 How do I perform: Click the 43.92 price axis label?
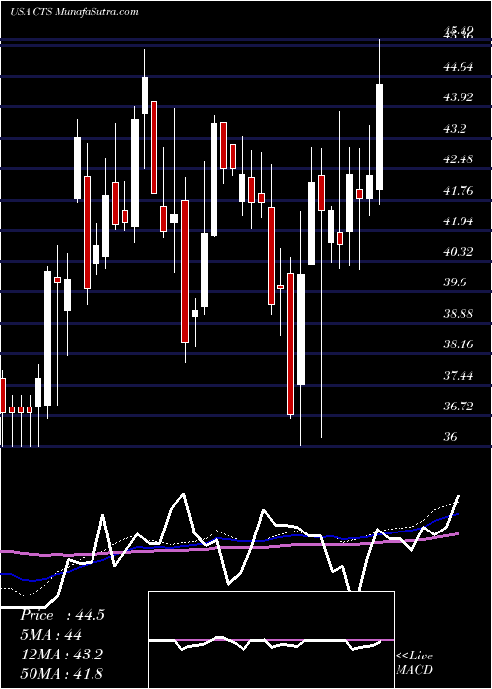[x=459, y=97]
